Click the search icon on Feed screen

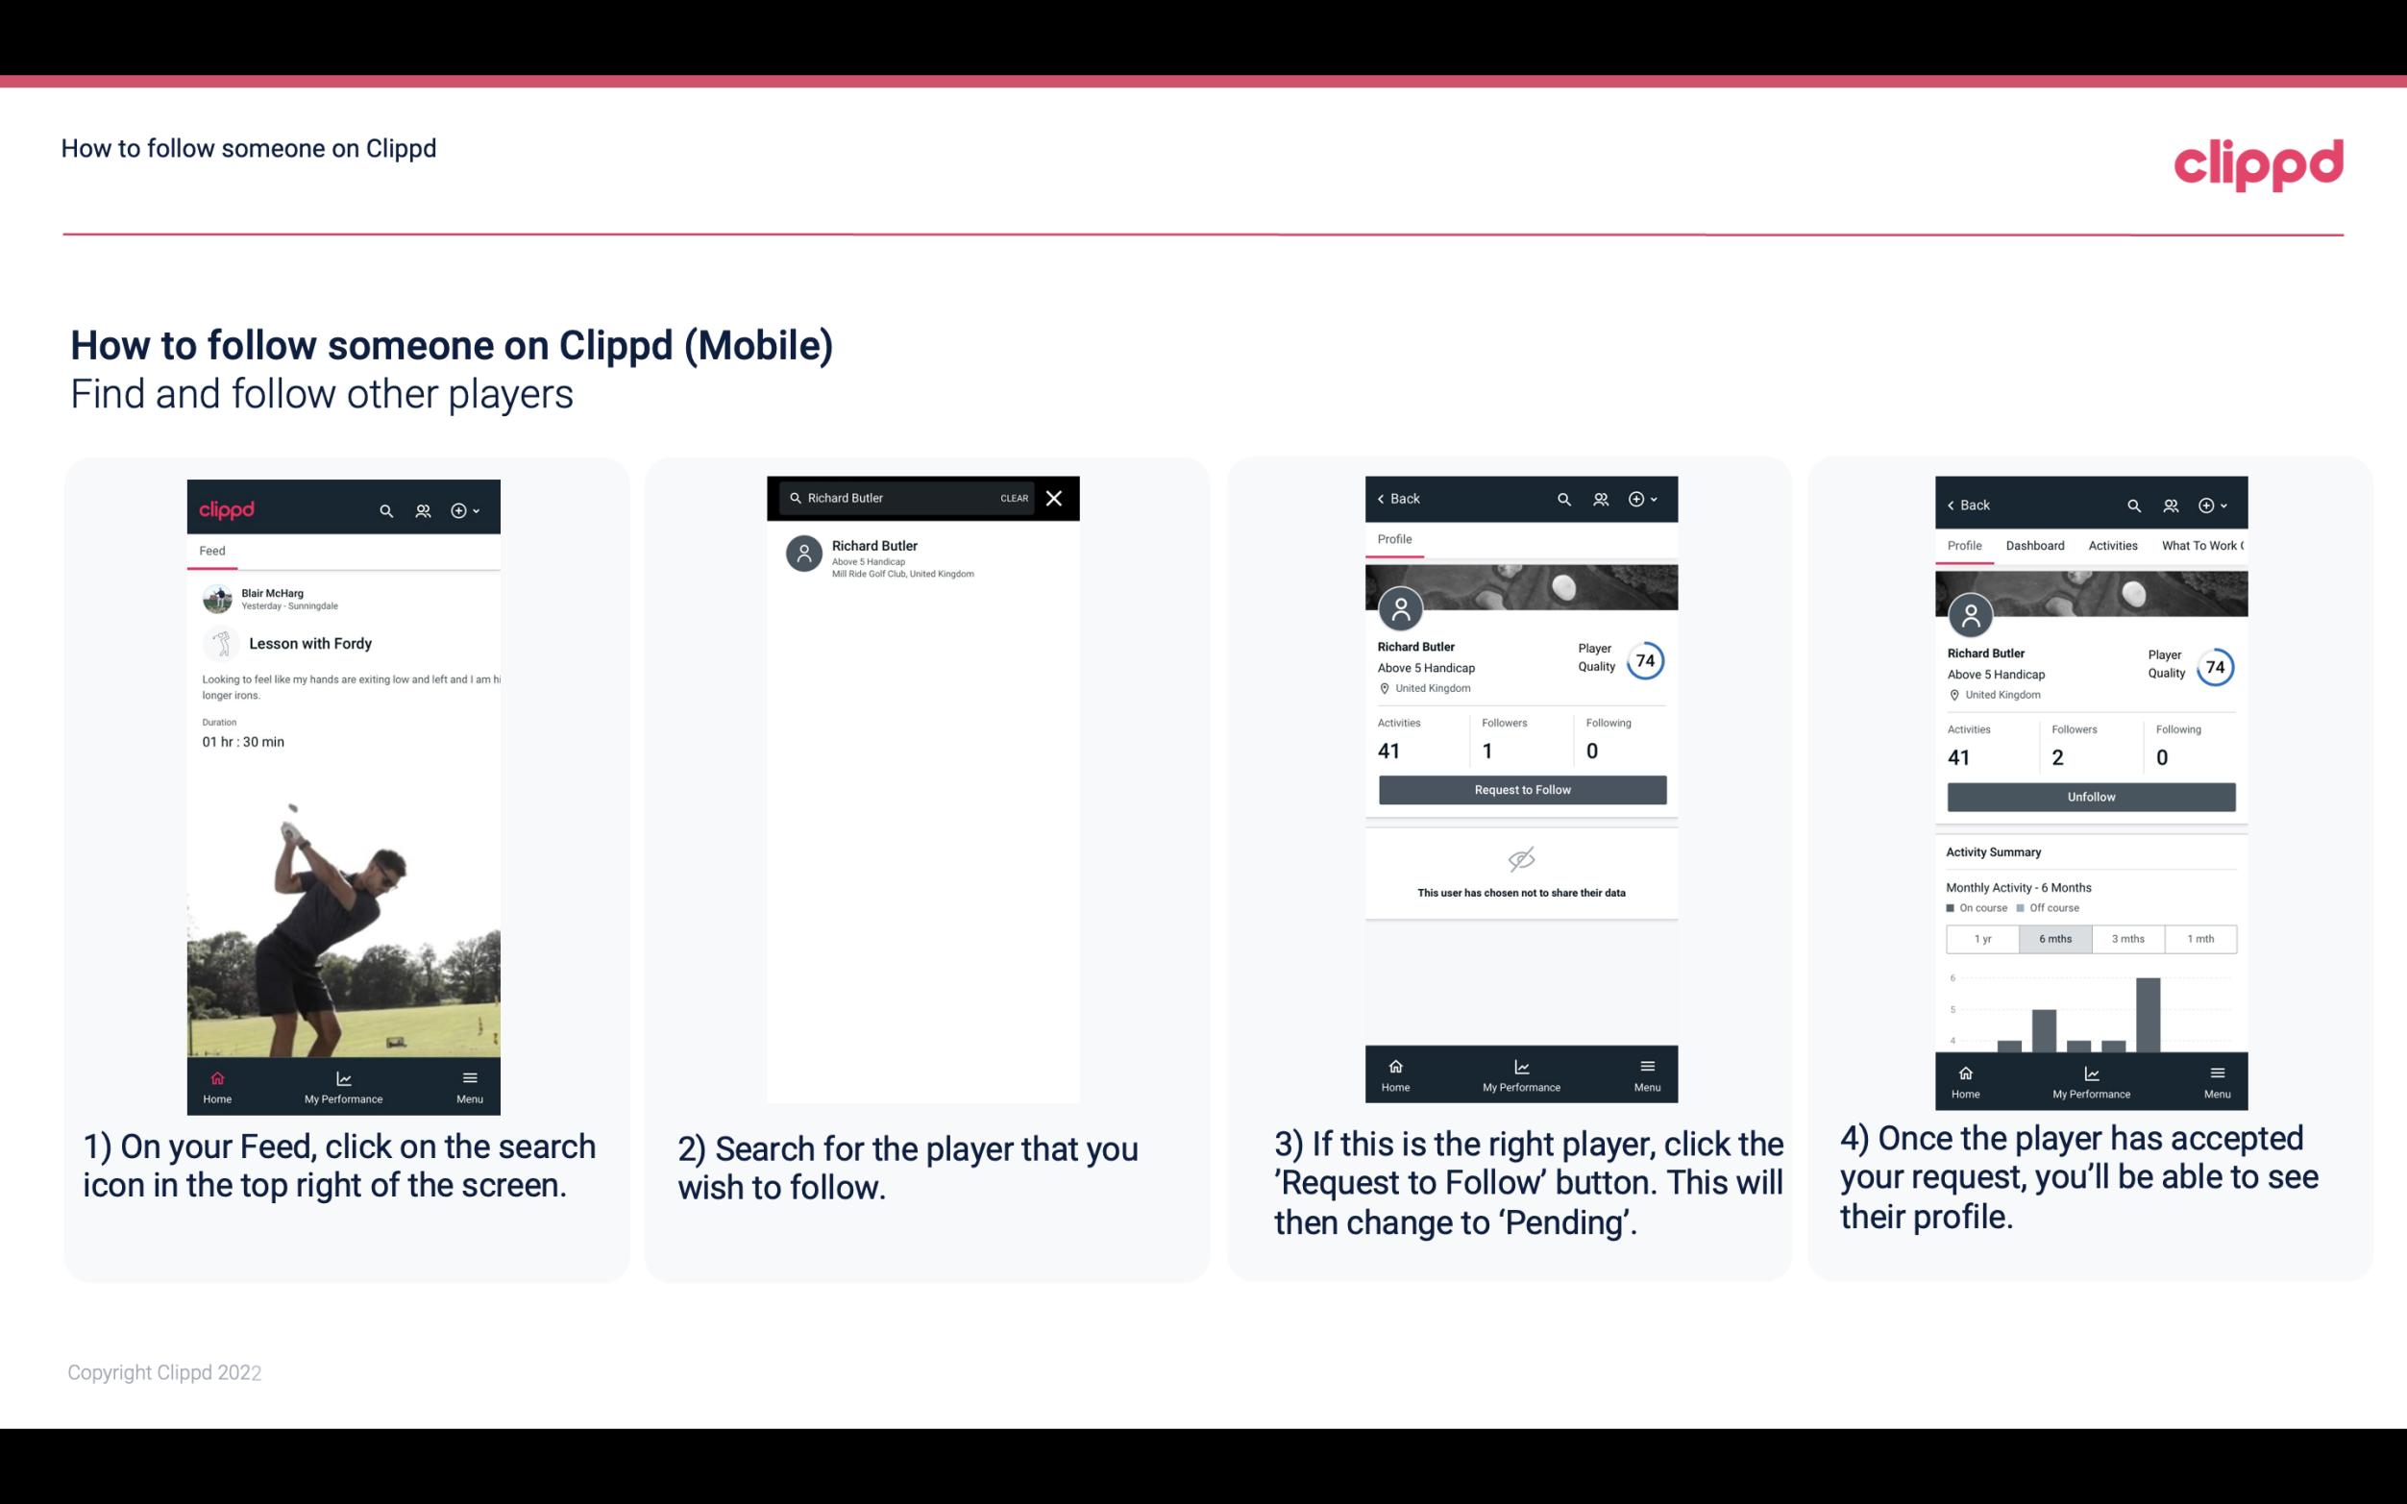384,507
